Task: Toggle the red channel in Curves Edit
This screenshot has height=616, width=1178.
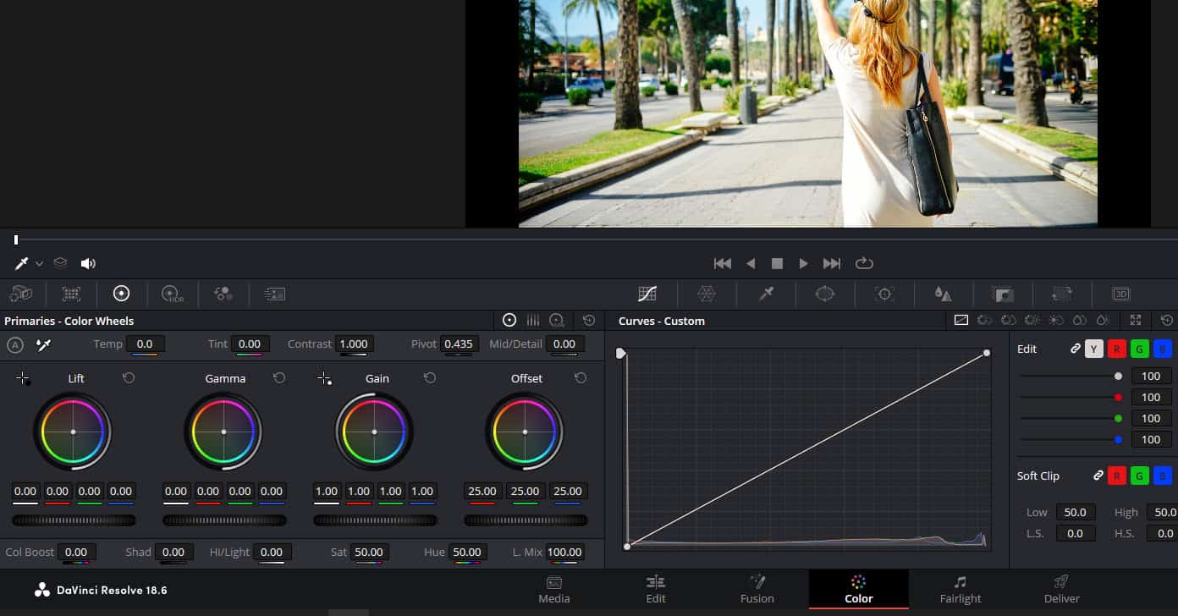Action: [1115, 348]
